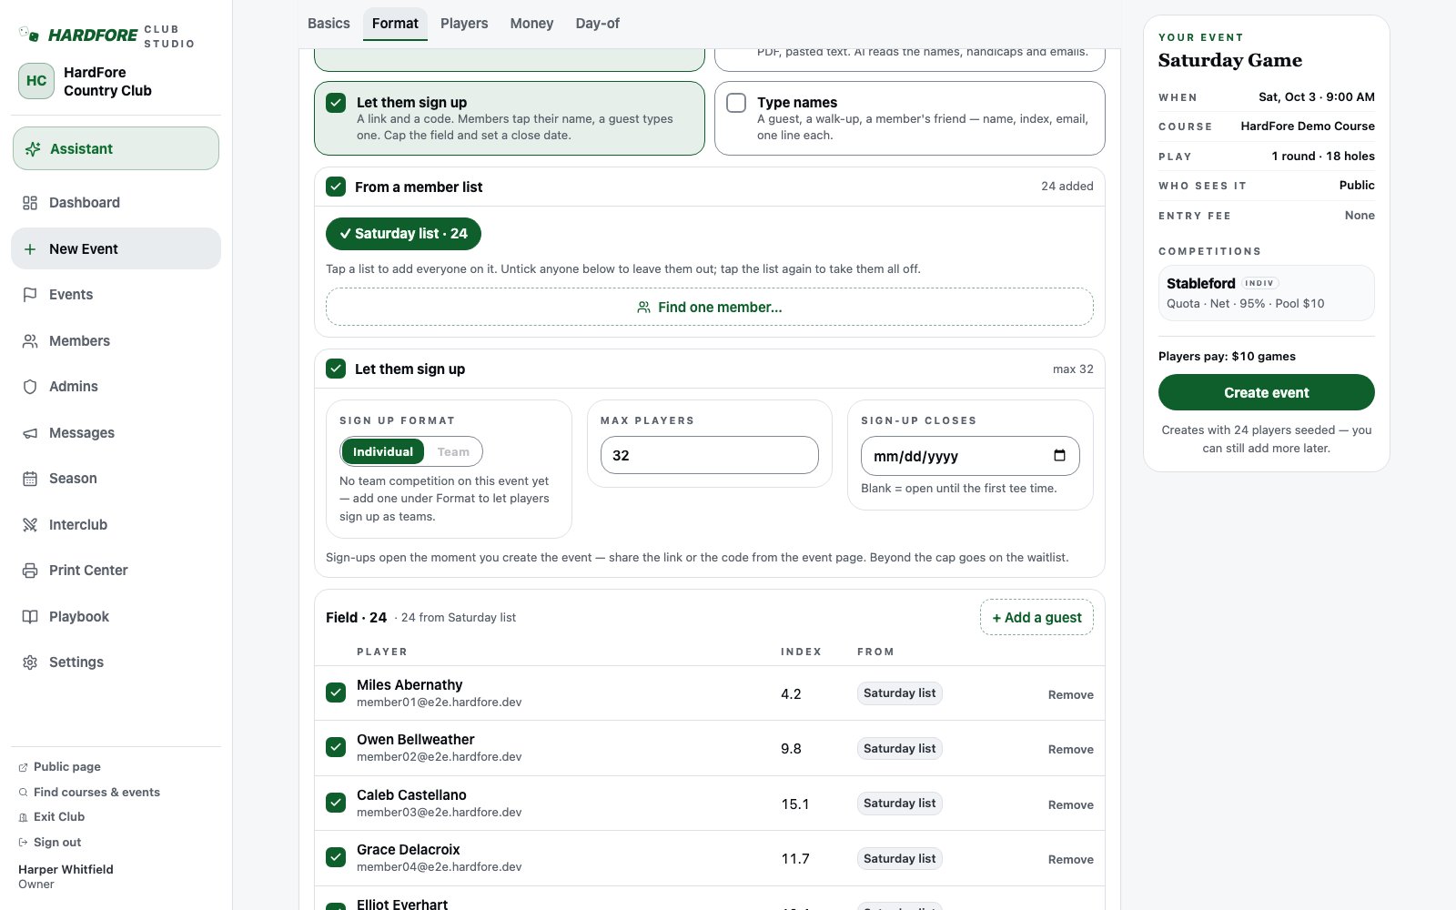Click the Members people icon
1456x910 pixels.
[30, 341]
